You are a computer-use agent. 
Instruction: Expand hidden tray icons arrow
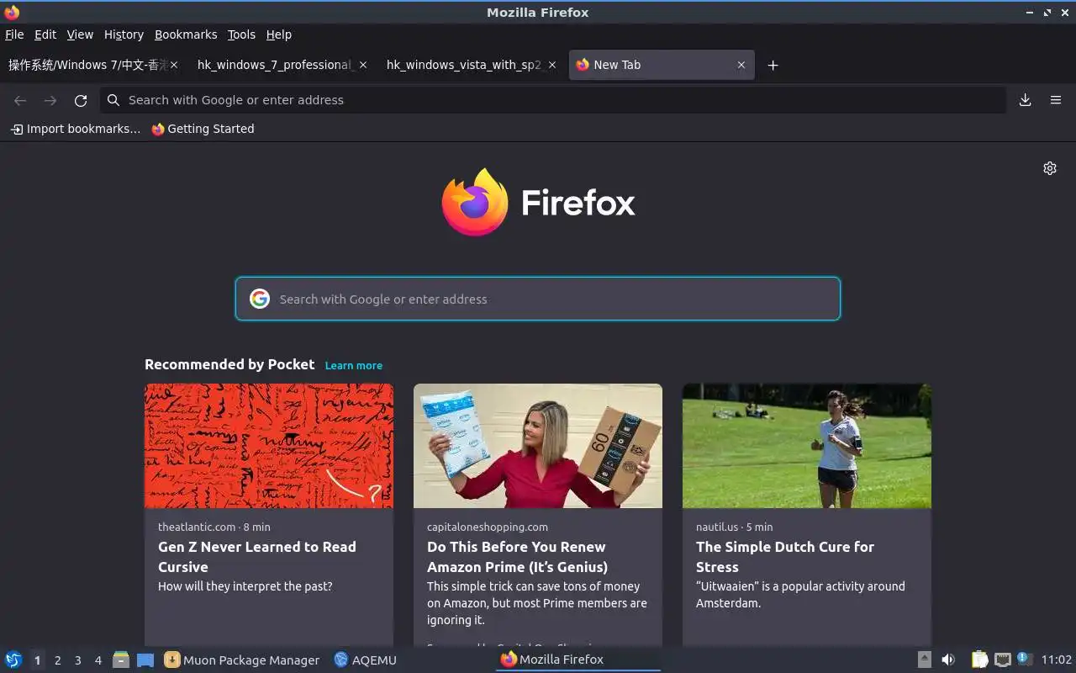(924, 660)
